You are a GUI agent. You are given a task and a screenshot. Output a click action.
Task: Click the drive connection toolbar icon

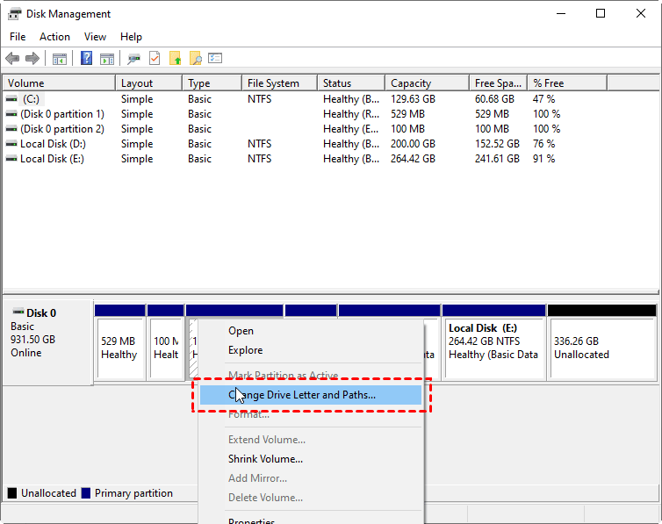pos(133,59)
